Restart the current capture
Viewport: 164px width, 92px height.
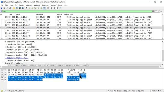[7, 8]
